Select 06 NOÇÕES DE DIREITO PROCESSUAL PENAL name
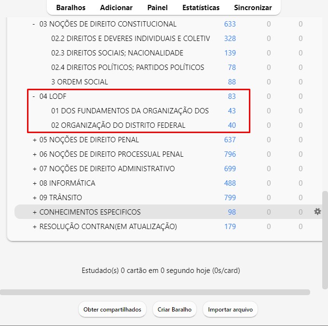 pyautogui.click(x=111, y=154)
